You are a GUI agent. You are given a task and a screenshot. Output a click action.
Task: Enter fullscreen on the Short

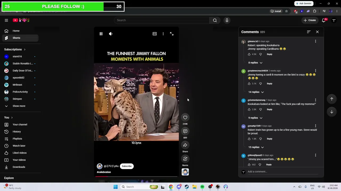172,34
